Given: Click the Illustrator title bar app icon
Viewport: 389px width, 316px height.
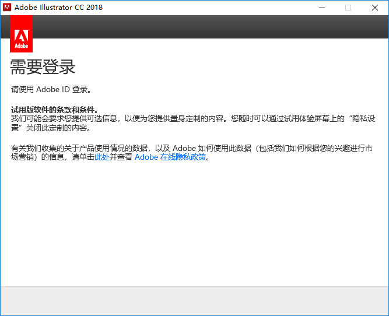Looking at the screenshot, I should click(7, 7).
